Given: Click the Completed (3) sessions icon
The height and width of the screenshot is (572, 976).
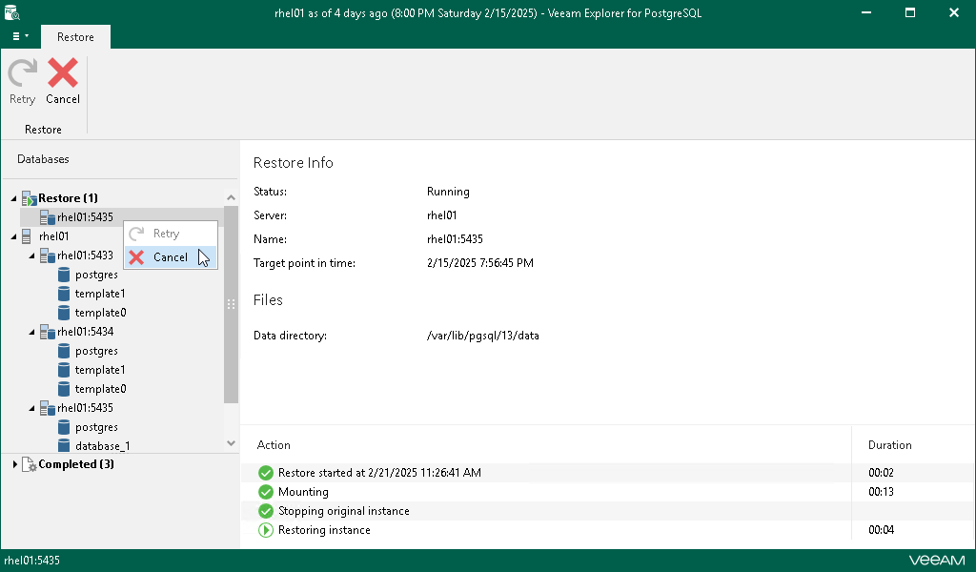Looking at the screenshot, I should click(x=30, y=464).
